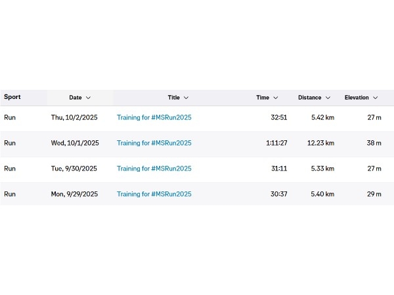This screenshot has width=394, height=295.
Task: Click the sort chevron beside Time header
Action: tap(276, 98)
